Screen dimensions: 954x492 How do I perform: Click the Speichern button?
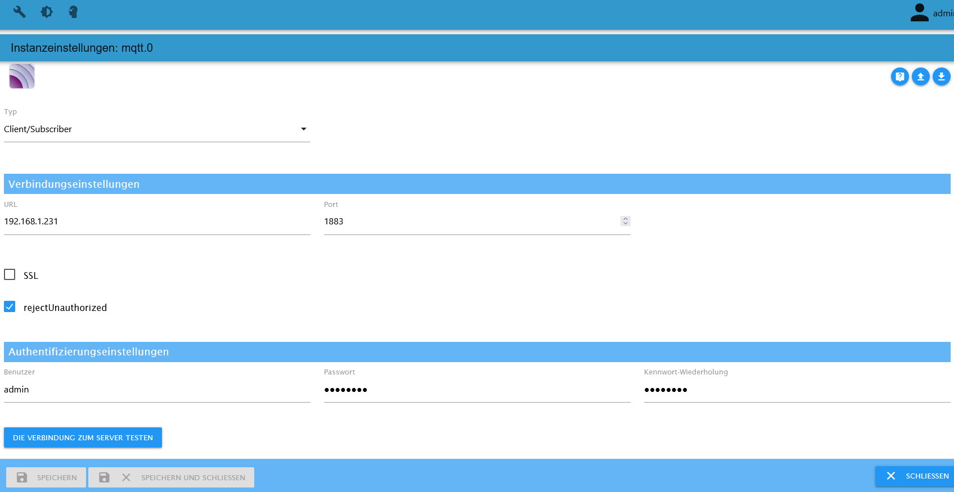click(x=46, y=477)
